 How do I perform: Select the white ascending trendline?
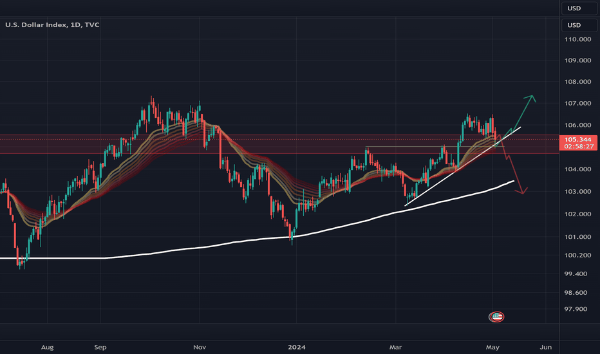(x=463, y=166)
